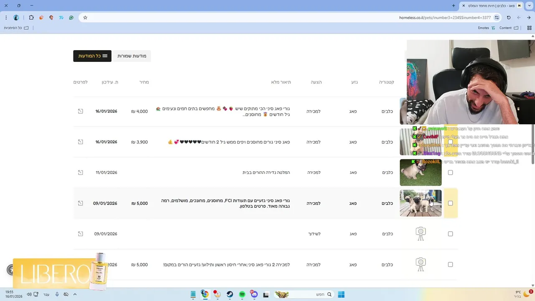Bookmark this page with the star icon
The width and height of the screenshot is (535, 301).
click(85, 18)
